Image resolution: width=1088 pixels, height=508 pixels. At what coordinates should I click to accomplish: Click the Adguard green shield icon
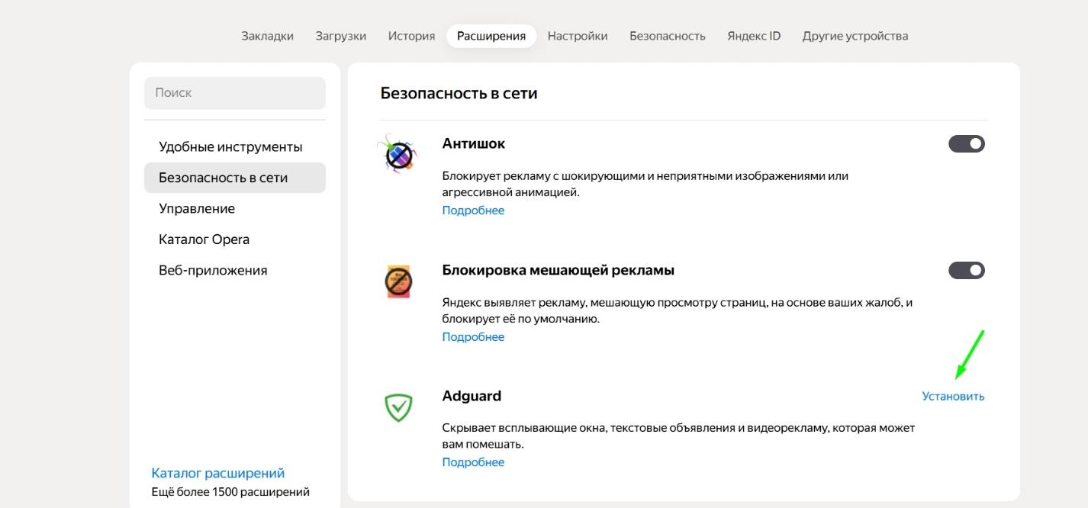(398, 408)
